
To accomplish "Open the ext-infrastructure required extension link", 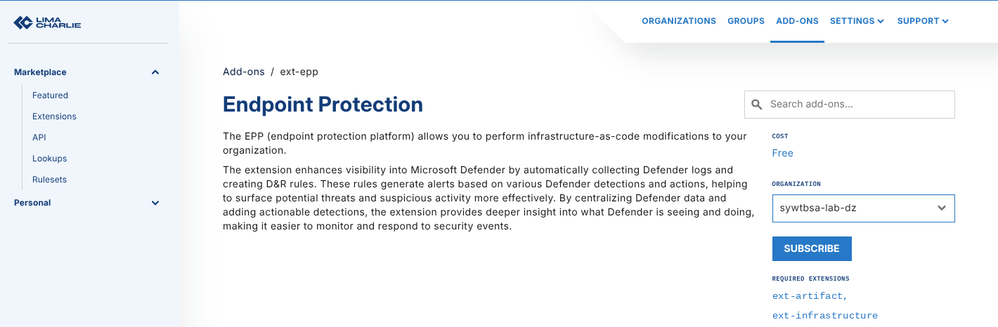I will click(824, 316).
